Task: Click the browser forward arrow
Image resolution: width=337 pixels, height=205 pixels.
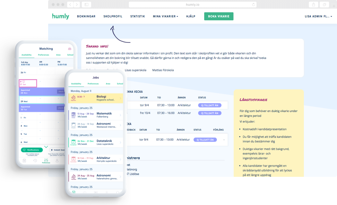Action: 77,4
